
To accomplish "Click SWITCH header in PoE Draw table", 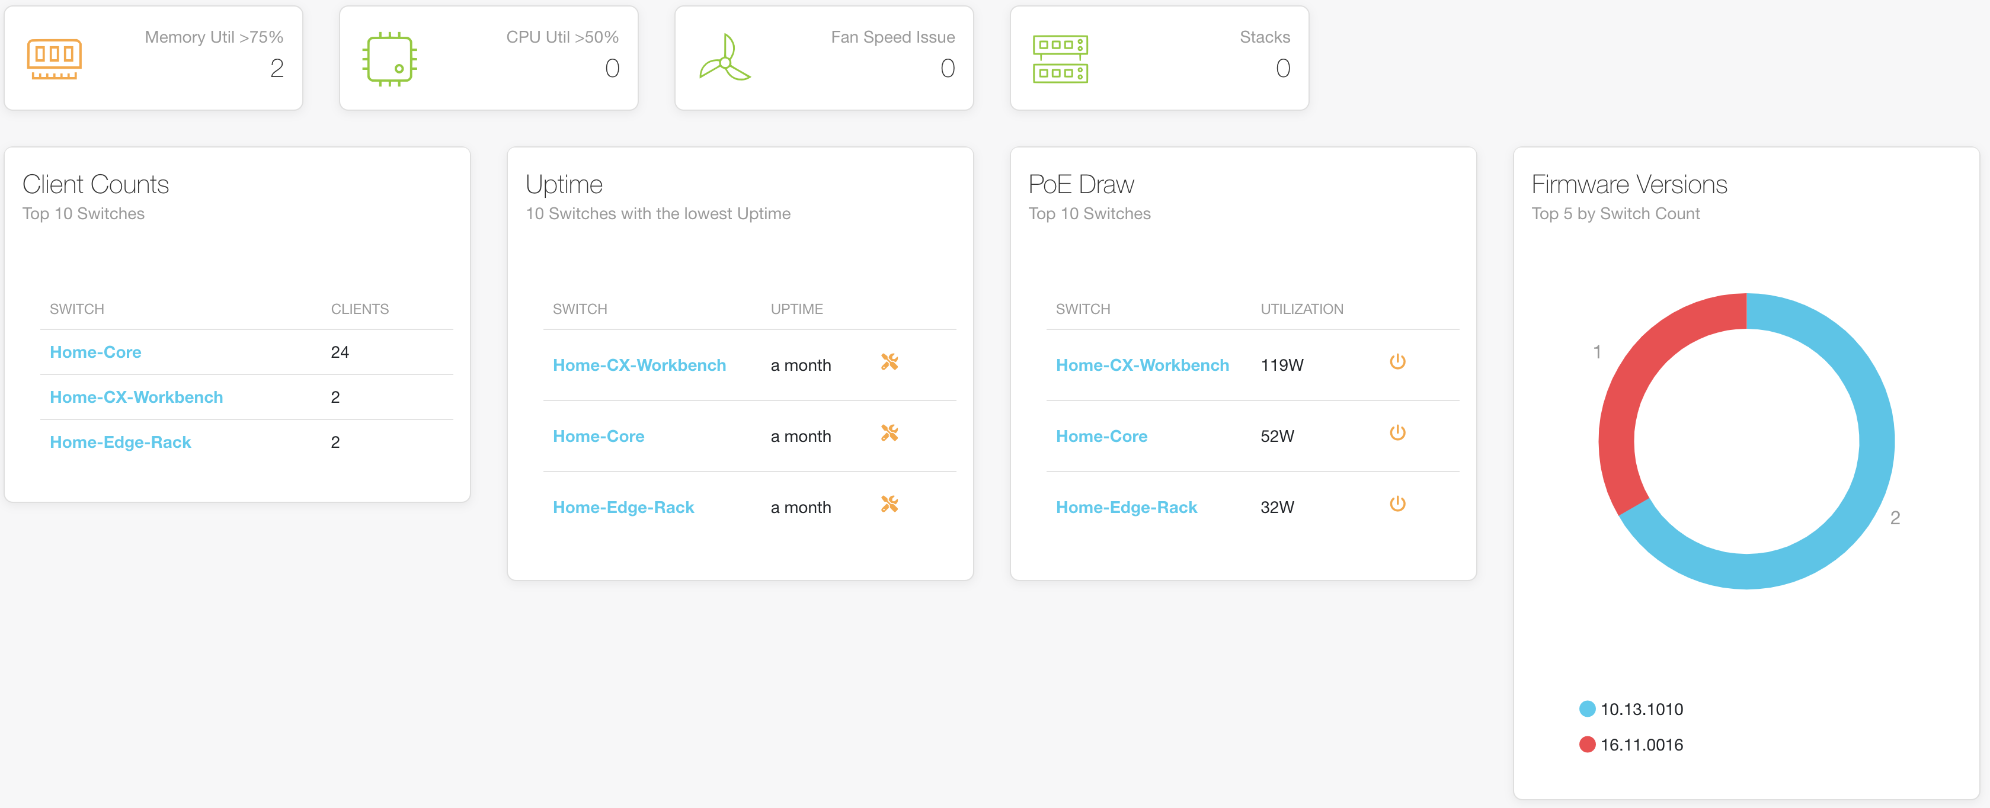I will (x=1082, y=309).
